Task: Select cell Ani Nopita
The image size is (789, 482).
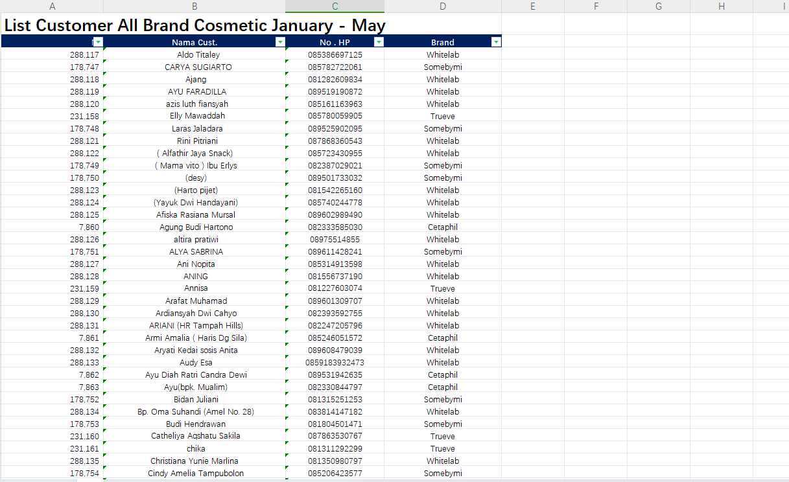Action: click(194, 264)
